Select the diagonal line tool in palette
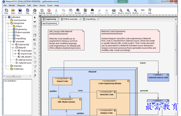 click(x=35, y=31)
